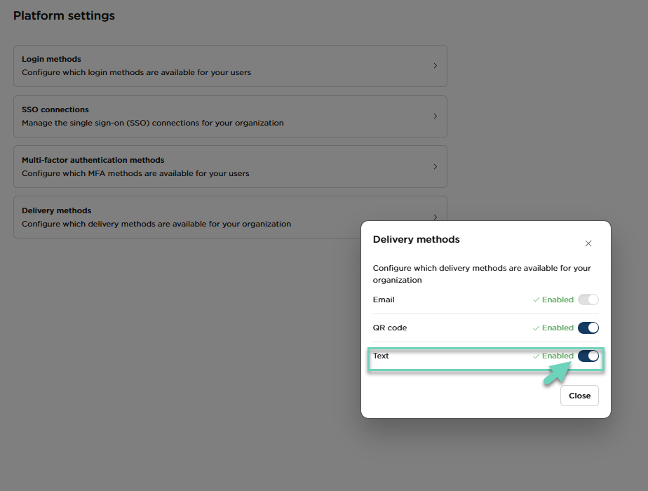
Task: Turn off the Text delivery method switch
Action: point(588,356)
